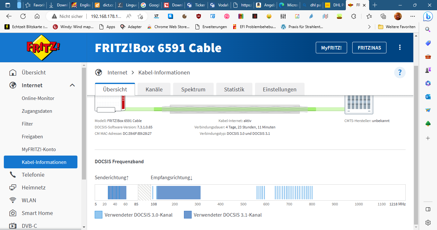437x230 pixels.
Task: Switch to the Einstellungen tab
Action: click(280, 89)
